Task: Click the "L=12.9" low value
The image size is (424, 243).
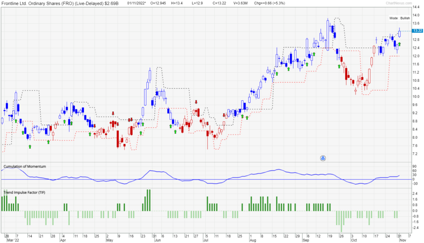Action: (197, 3)
